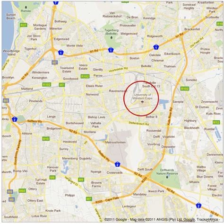The image size is (224, 224).
Task: Click the Voortrekker Rd road label
Action: coord(118,70)
